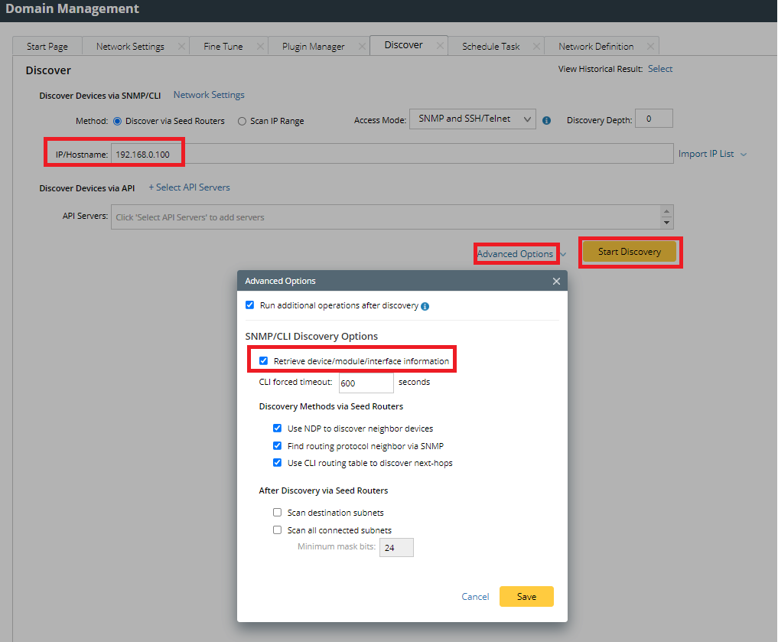Close the Advanced Options dialog
Viewport: 778px width, 642px height.
556,281
